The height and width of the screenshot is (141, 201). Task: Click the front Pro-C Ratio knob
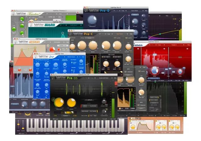coord(93,45)
